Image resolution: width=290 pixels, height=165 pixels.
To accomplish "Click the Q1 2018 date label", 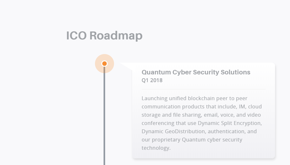I will (x=152, y=80).
